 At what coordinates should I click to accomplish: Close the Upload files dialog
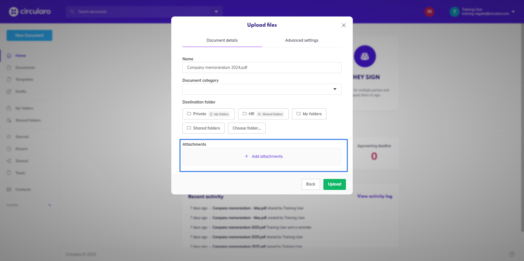(x=343, y=25)
